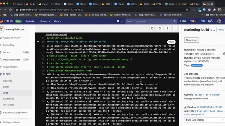Open Test Cases in sidebar

tap(8, 105)
